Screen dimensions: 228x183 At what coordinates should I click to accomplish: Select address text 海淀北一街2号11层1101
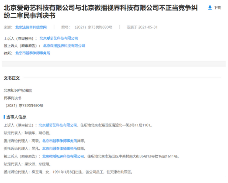[131, 125]
